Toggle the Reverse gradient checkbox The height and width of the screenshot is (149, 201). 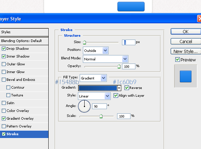127,88
